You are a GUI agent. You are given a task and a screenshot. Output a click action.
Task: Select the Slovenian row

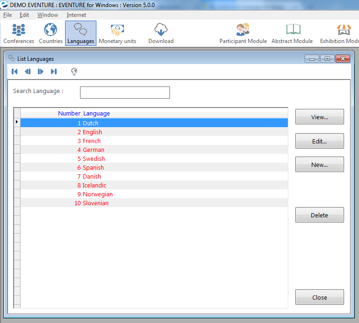point(154,203)
